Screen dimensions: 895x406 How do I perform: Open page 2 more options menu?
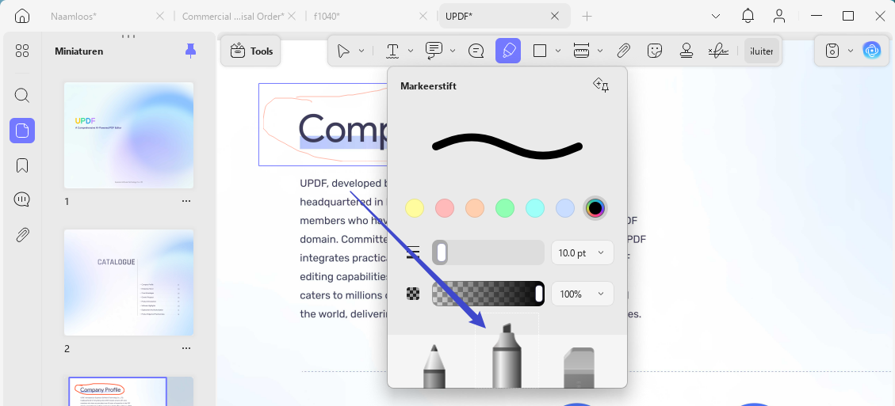(186, 348)
